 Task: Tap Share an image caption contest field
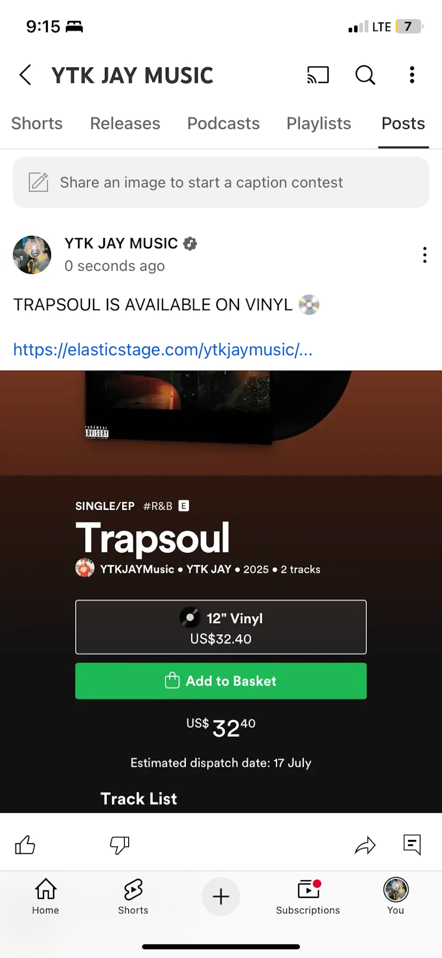coord(221,182)
